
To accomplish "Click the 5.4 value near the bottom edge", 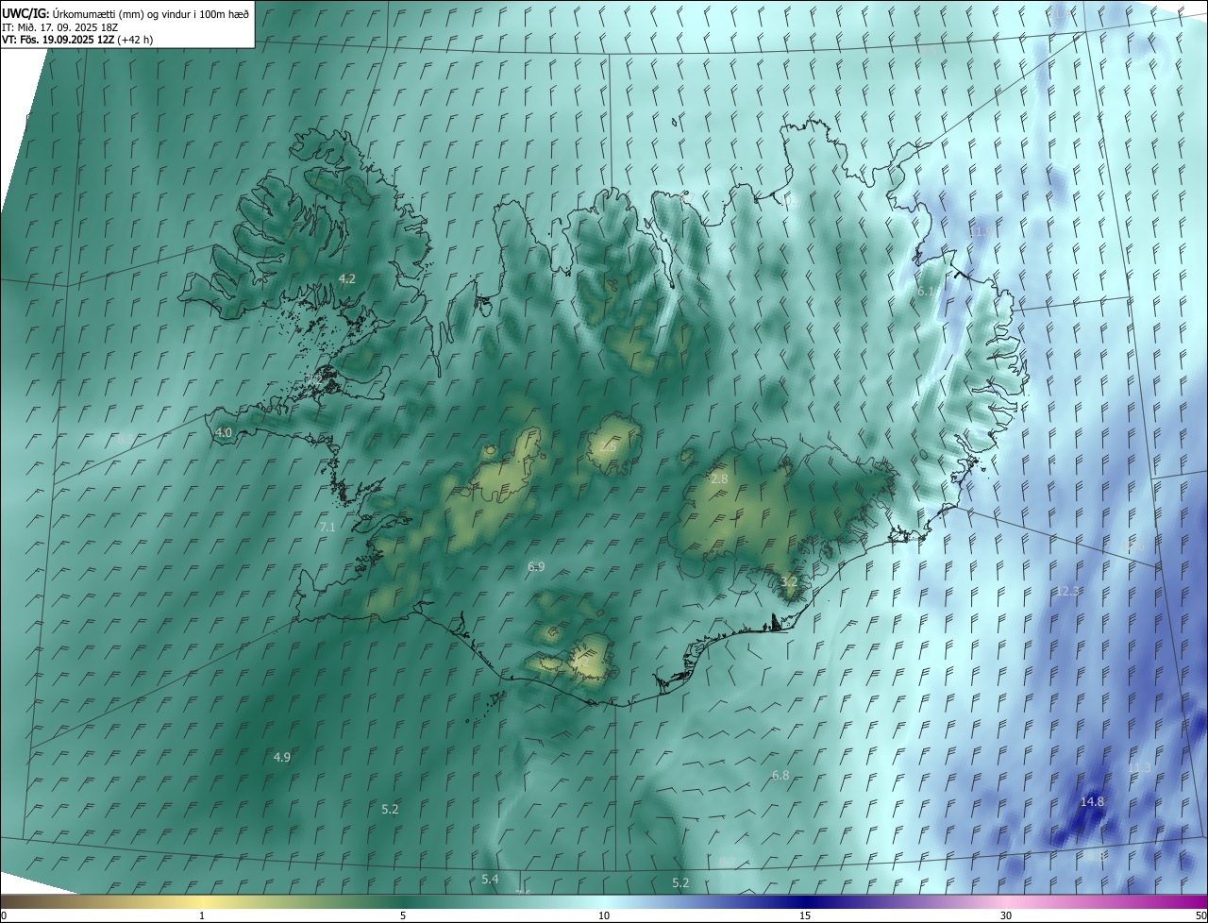I will click(490, 879).
